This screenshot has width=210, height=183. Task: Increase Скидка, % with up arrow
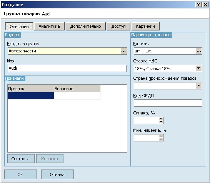pyautogui.click(x=161, y=119)
